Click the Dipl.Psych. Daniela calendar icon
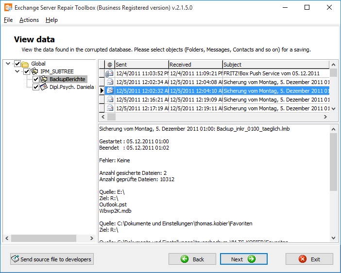The width and height of the screenshot is (341, 273). (x=44, y=87)
